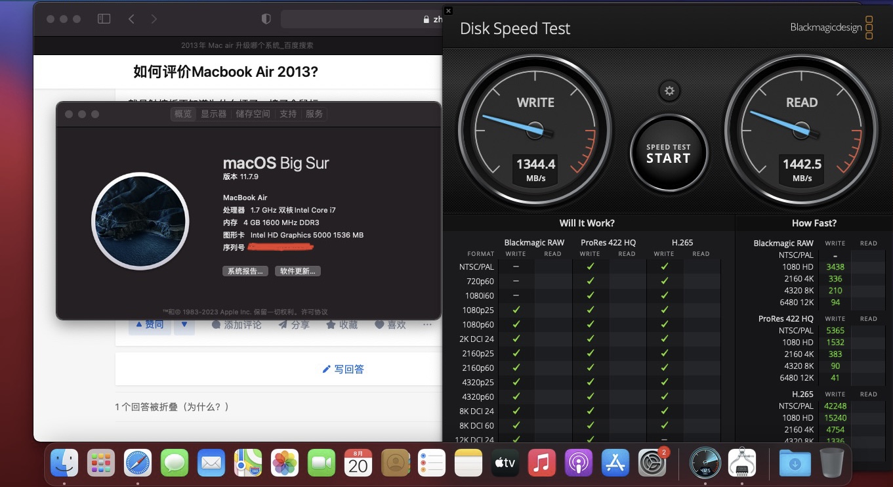Click the H.265 1080 HD write value 15240
Viewport: 893px width, 487px height.
835,418
